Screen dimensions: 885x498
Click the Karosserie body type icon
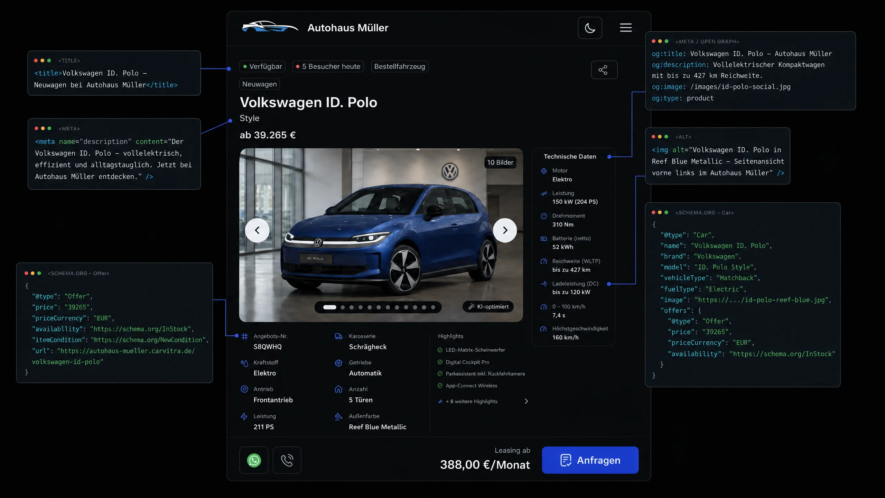tap(338, 336)
